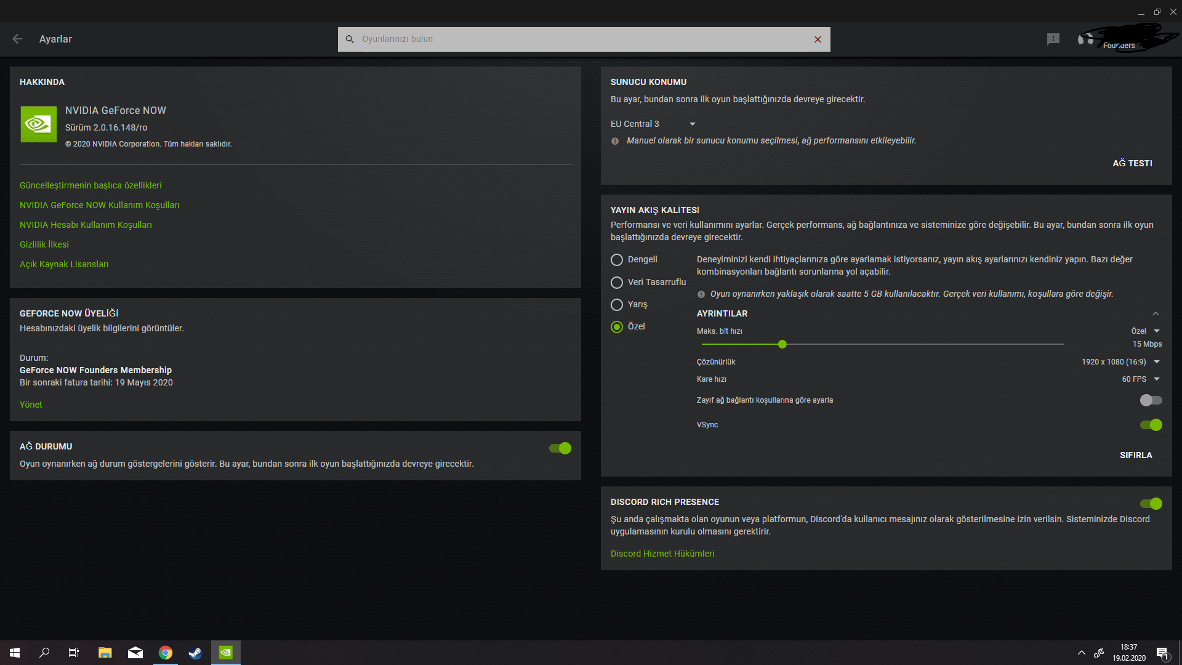The width and height of the screenshot is (1182, 665).
Task: Select the Dengeli streaming quality option
Action: click(x=617, y=260)
